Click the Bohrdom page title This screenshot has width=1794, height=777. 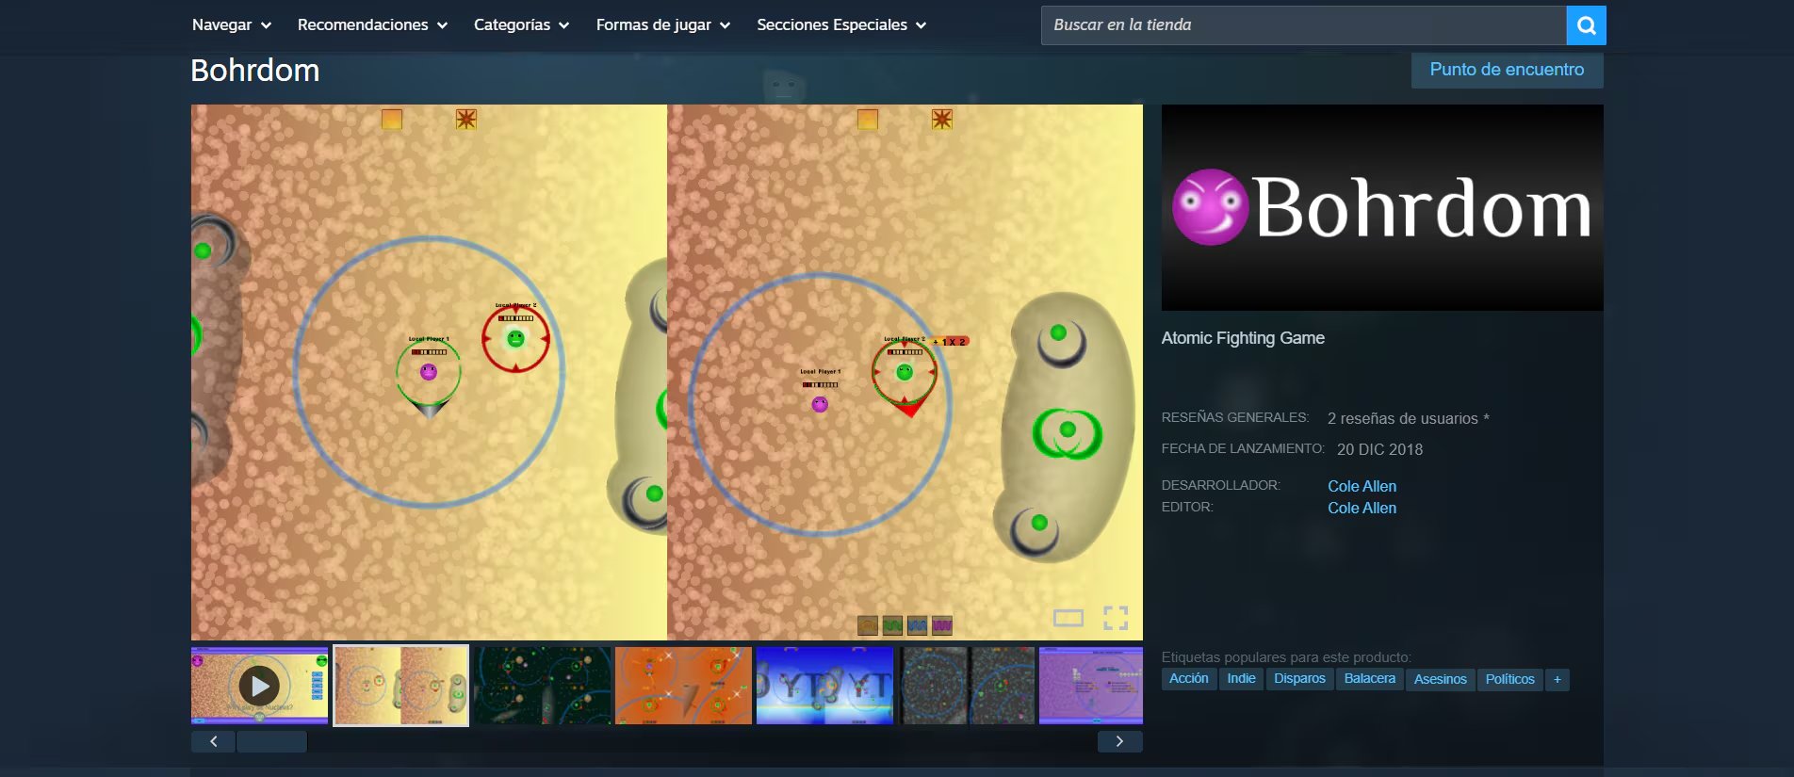point(254,71)
